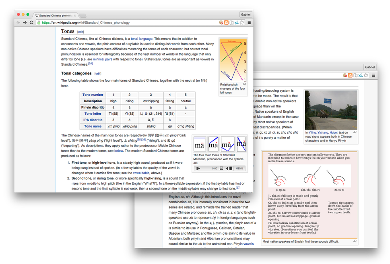
Task: Click the RSS feed icon in back window
Action: (350, 75)
